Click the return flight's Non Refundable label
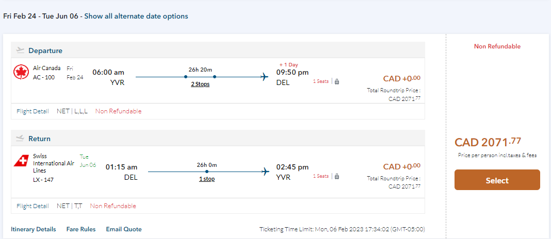This screenshot has width=551, height=239. [x=113, y=206]
